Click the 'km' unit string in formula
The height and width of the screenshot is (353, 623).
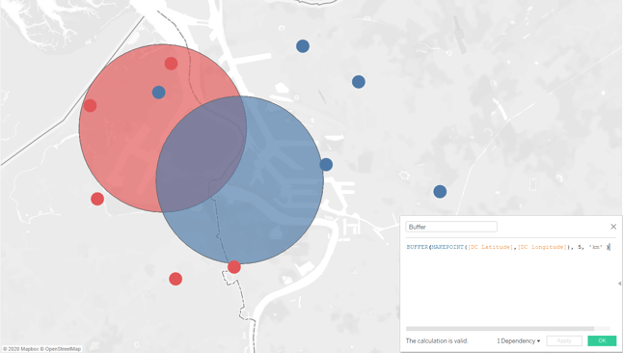tap(596, 247)
